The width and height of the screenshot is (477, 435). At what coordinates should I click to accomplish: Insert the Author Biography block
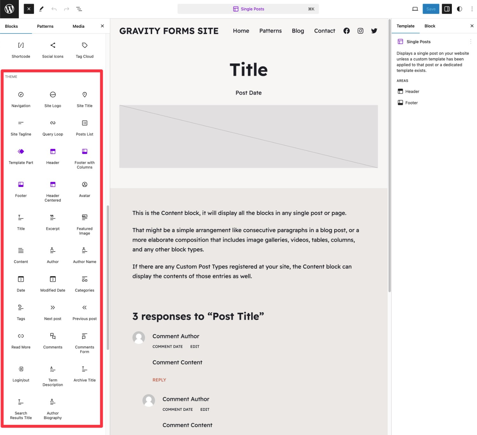click(x=53, y=409)
